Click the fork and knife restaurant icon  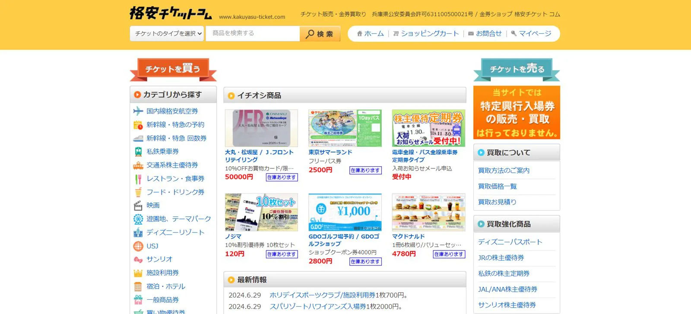point(138,179)
